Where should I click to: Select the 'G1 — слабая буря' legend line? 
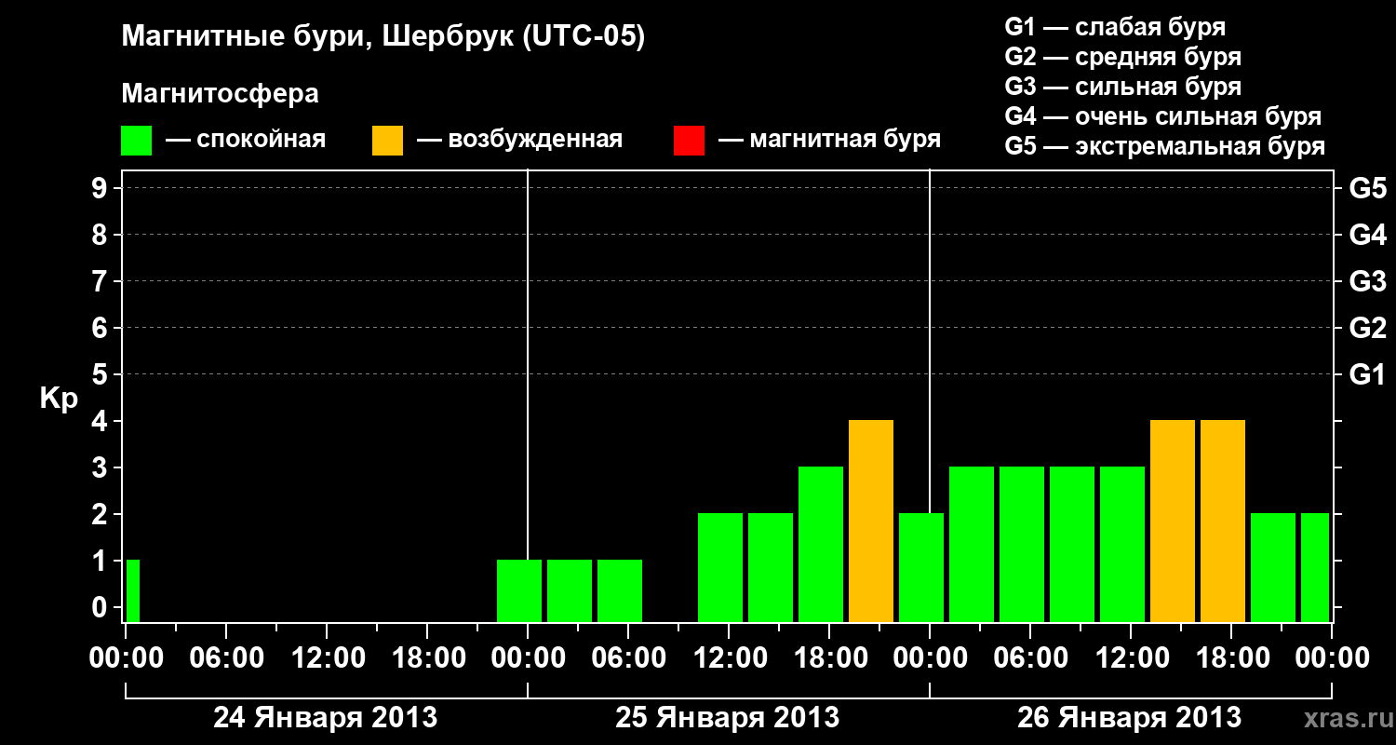click(1115, 27)
